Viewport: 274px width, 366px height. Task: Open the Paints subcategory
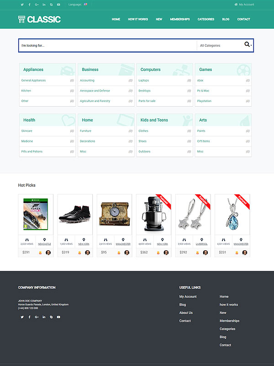[201, 131]
